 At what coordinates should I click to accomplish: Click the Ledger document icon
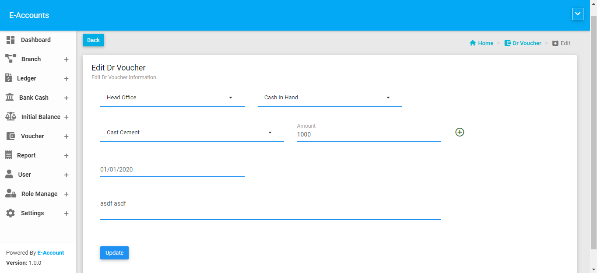pos(8,78)
